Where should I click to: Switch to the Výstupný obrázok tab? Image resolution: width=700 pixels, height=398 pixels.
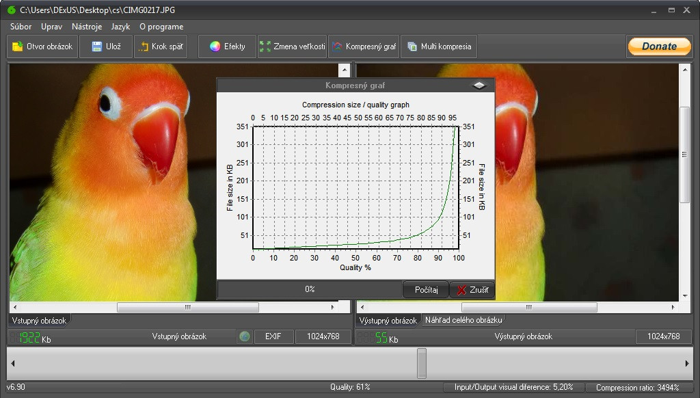click(388, 320)
